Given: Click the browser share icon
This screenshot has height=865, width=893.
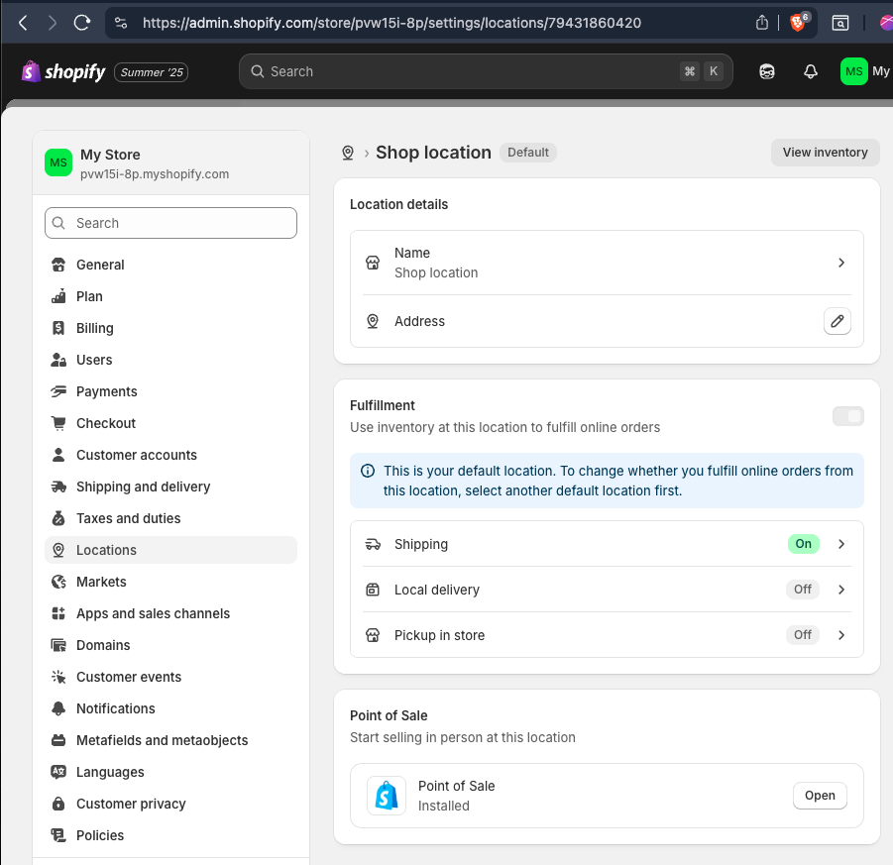Looking at the screenshot, I should [x=761, y=23].
